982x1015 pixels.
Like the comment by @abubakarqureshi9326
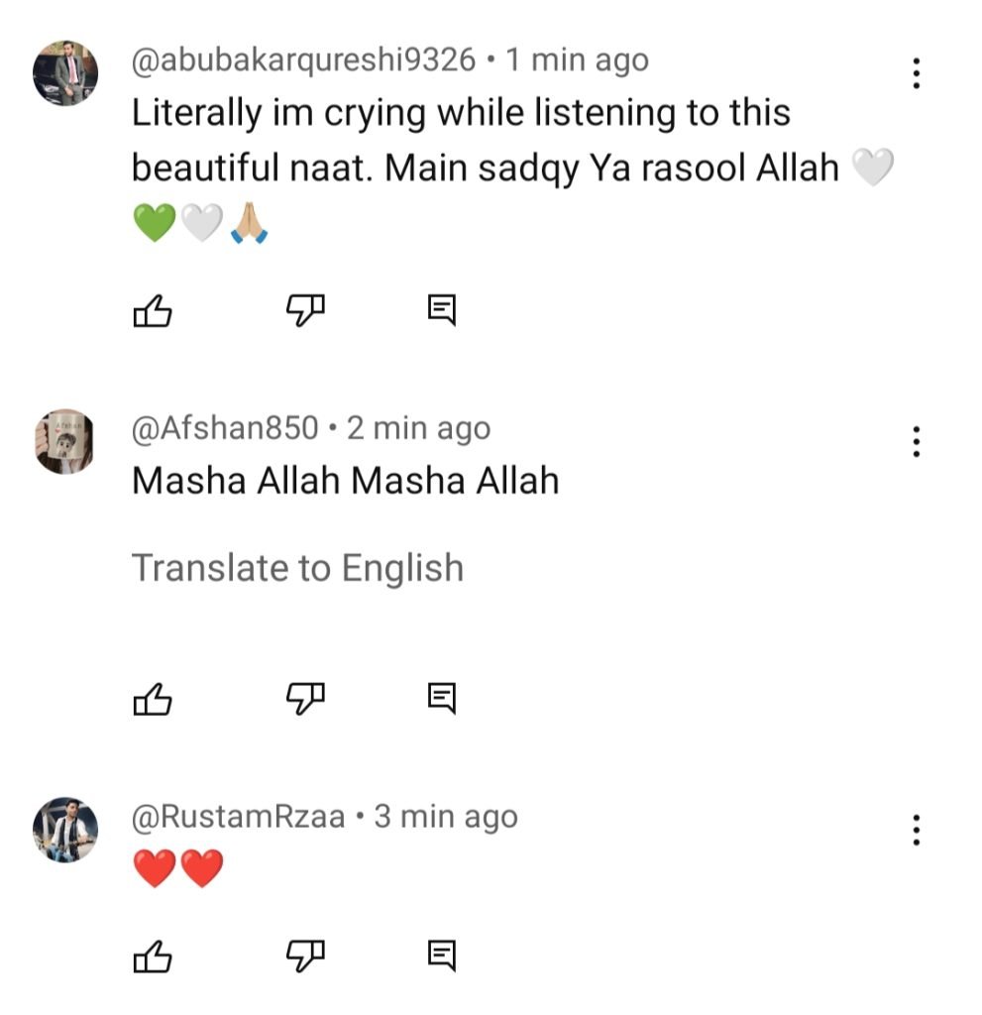click(153, 312)
